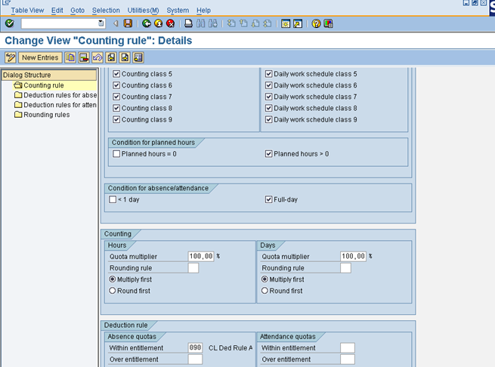Uncheck Planned hours > 0 checkbox
This screenshot has height=367, width=495.
coord(268,154)
